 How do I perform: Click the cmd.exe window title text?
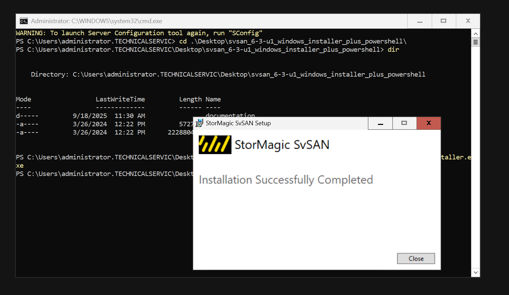coord(97,21)
